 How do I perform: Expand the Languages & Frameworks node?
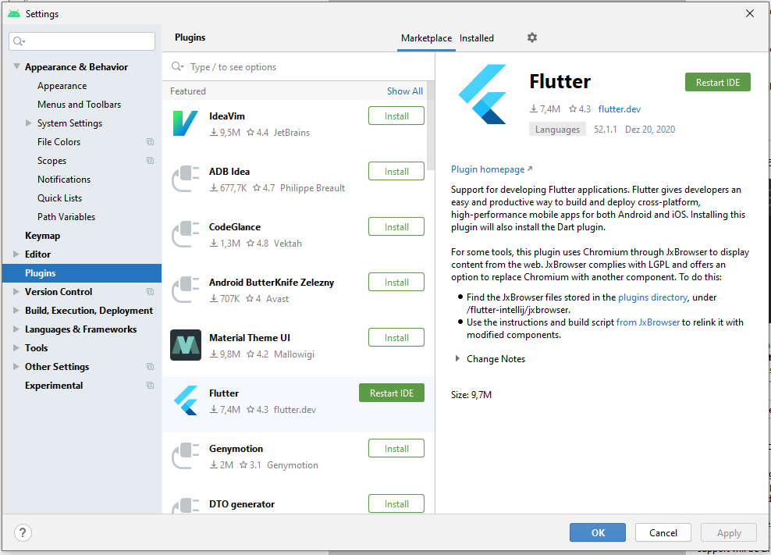click(16, 329)
